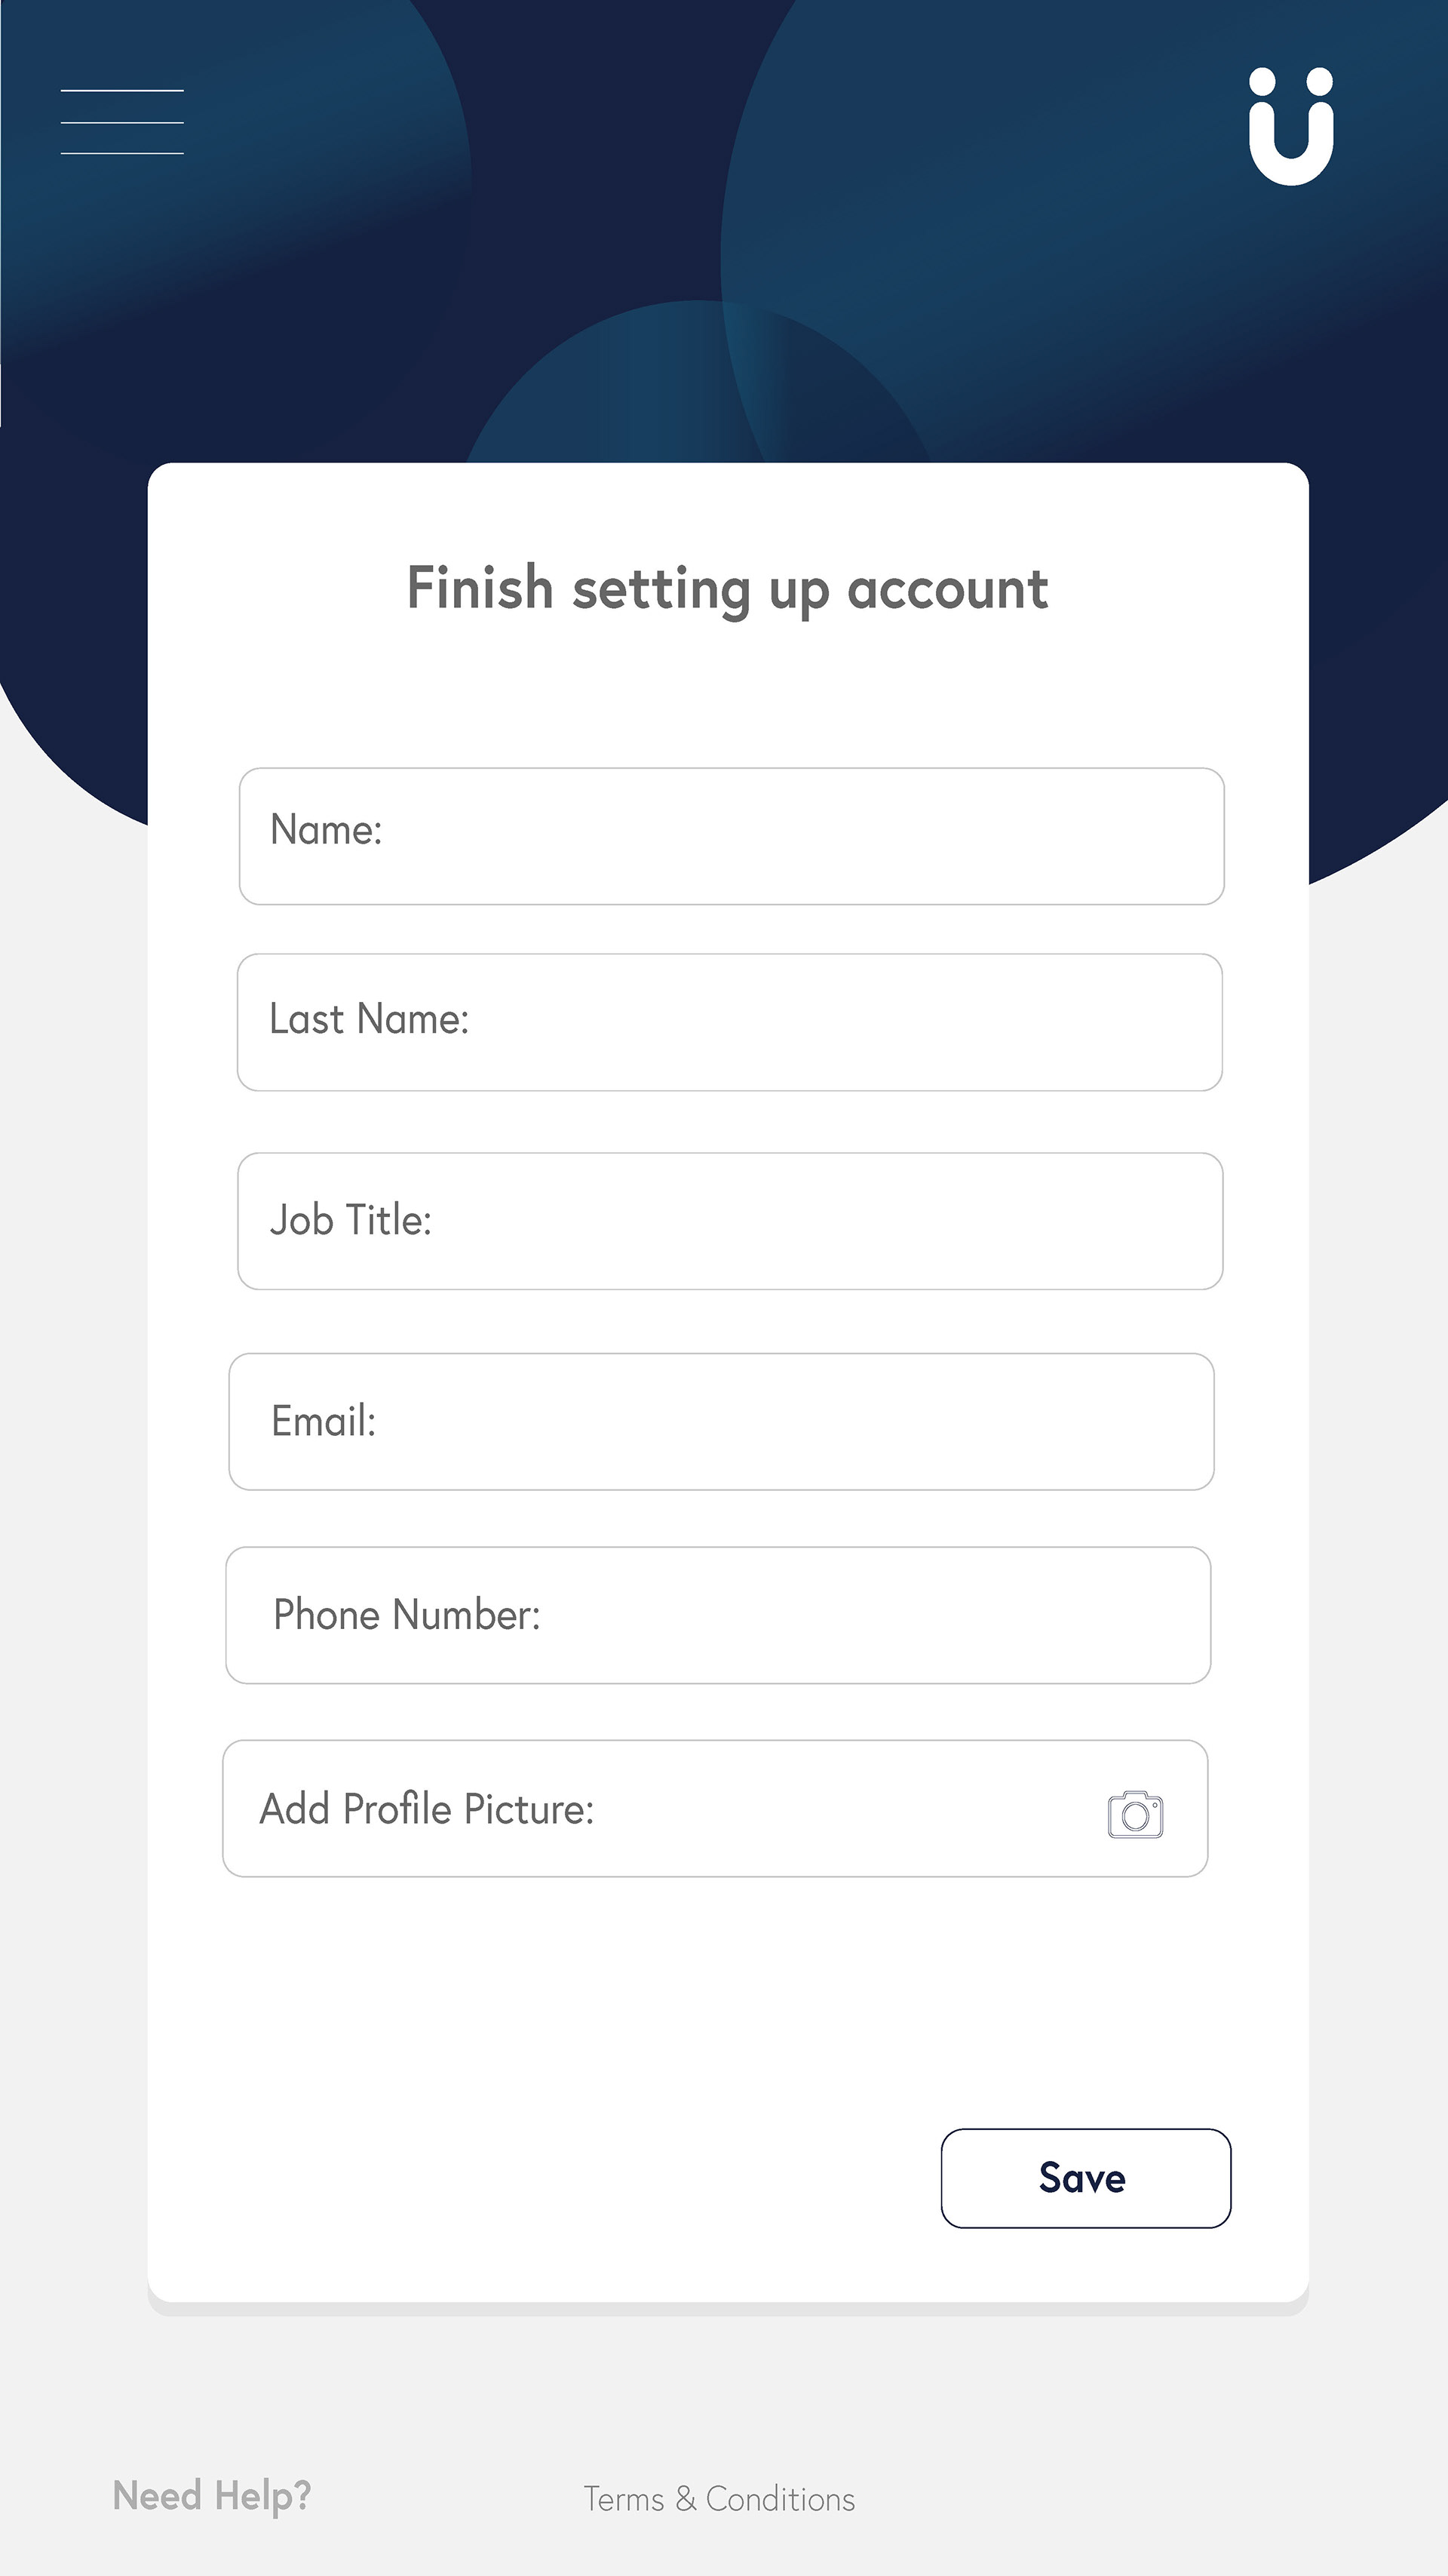Screen dimensions: 1448x2576
Task: Focus the Name input field
Action: (732, 836)
